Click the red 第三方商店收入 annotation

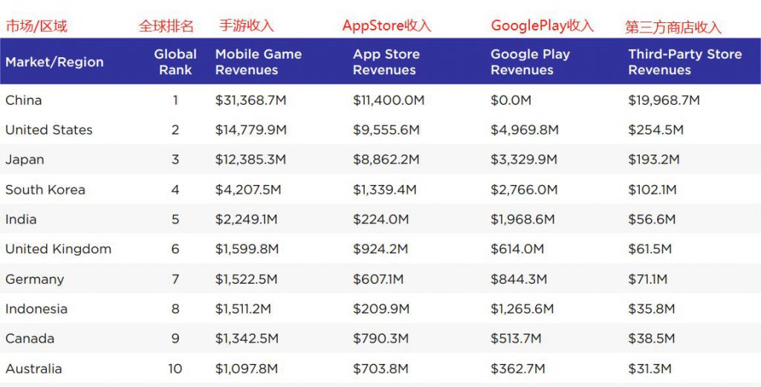click(673, 27)
